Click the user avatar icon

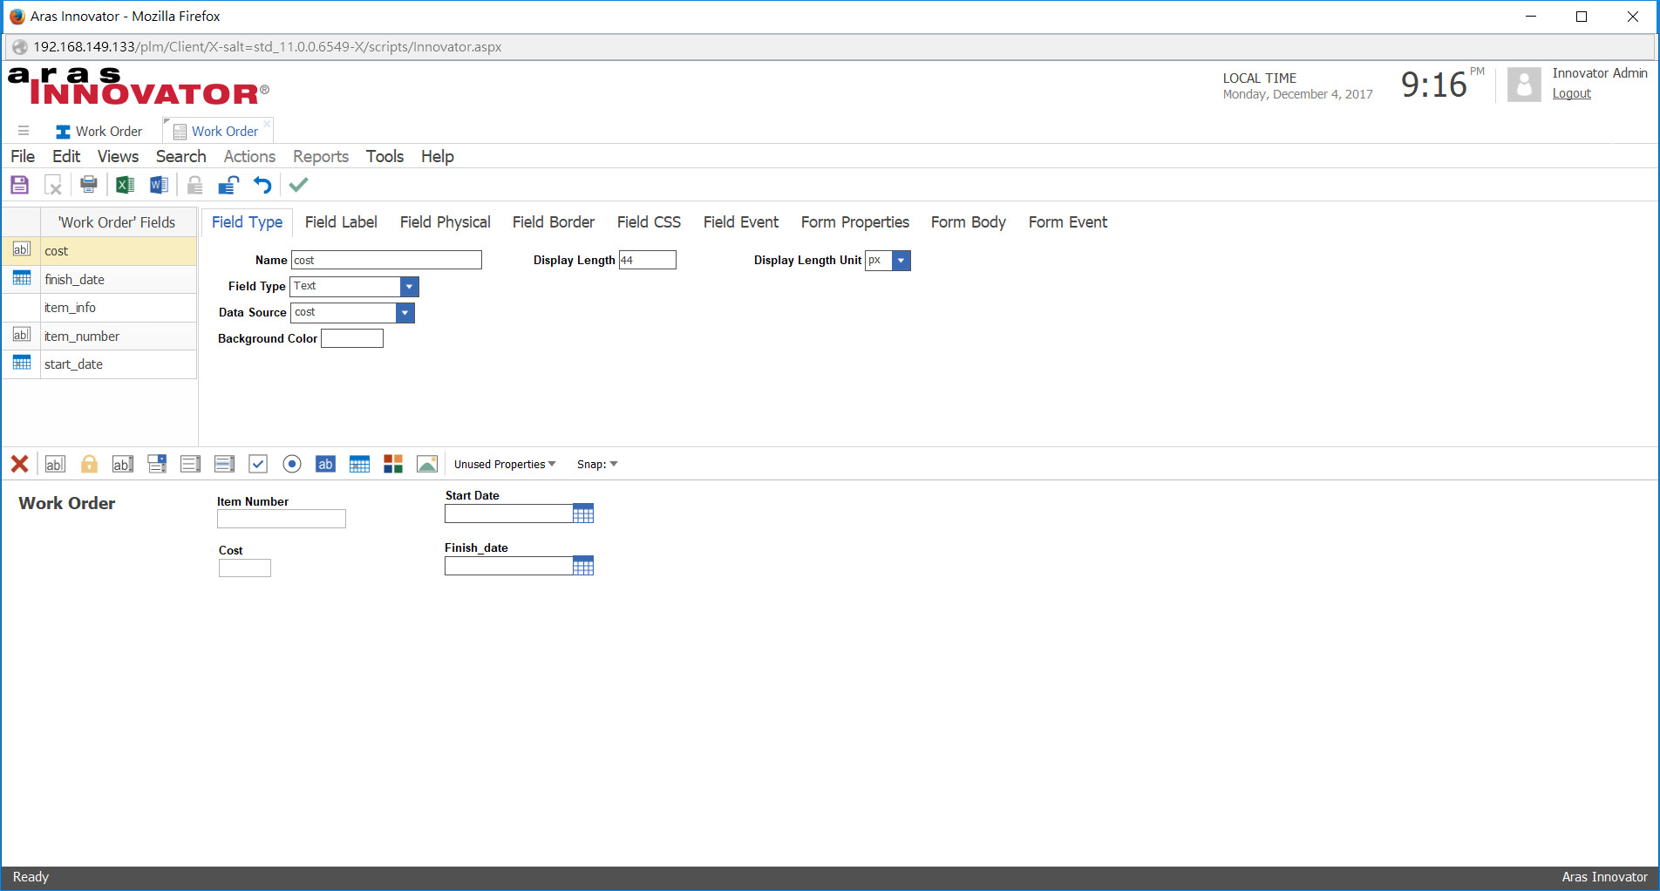(1524, 85)
